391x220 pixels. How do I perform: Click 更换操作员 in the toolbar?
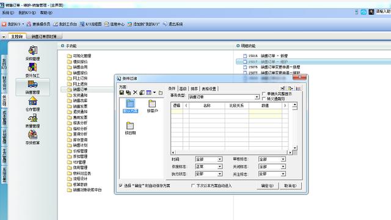click(x=38, y=24)
